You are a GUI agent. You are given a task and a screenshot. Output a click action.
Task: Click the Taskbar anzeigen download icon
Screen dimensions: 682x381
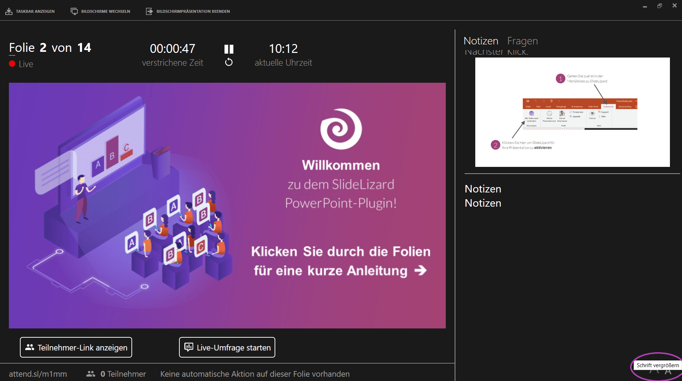(x=9, y=11)
